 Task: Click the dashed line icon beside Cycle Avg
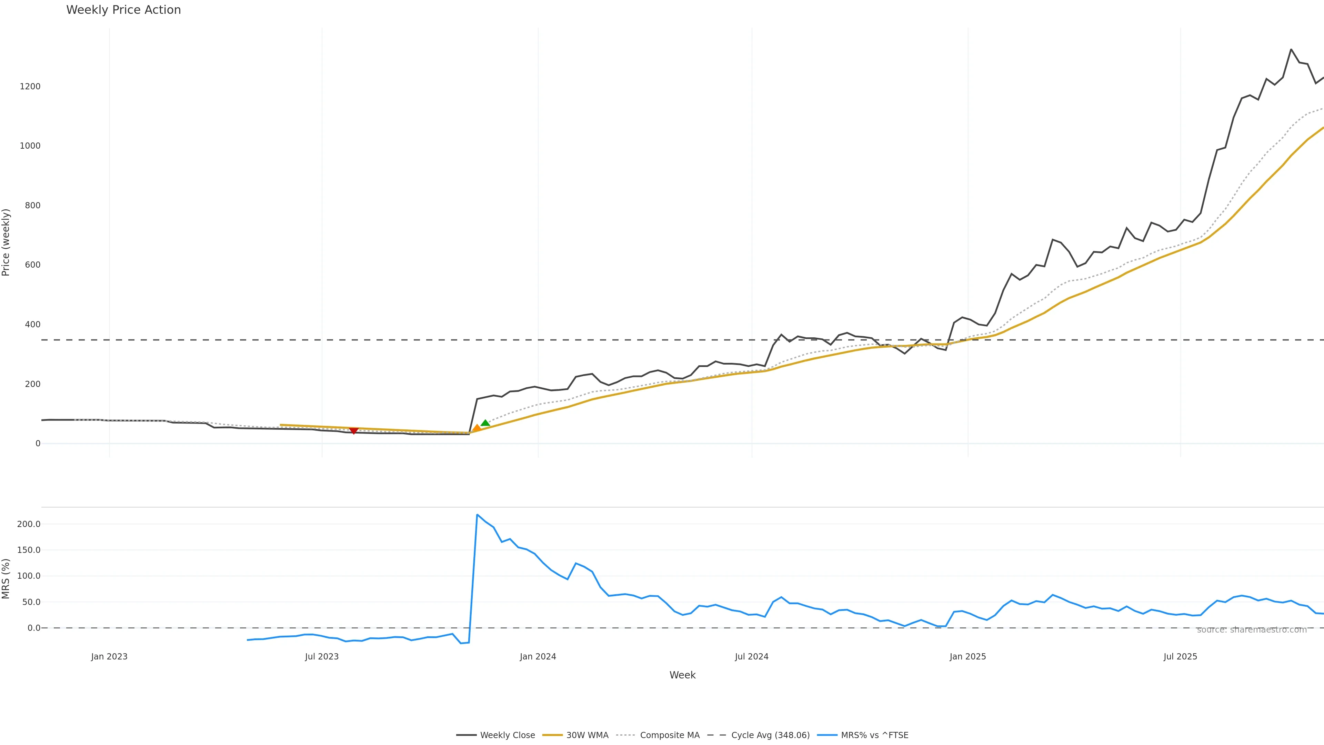pyautogui.click(x=717, y=735)
